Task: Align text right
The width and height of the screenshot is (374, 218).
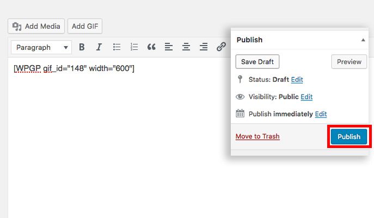Action: click(x=204, y=47)
